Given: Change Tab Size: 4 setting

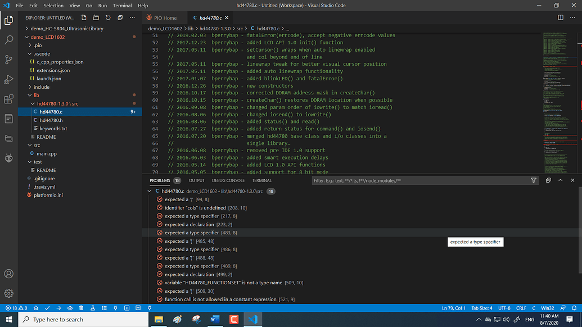Looking at the screenshot, I should click(482, 308).
